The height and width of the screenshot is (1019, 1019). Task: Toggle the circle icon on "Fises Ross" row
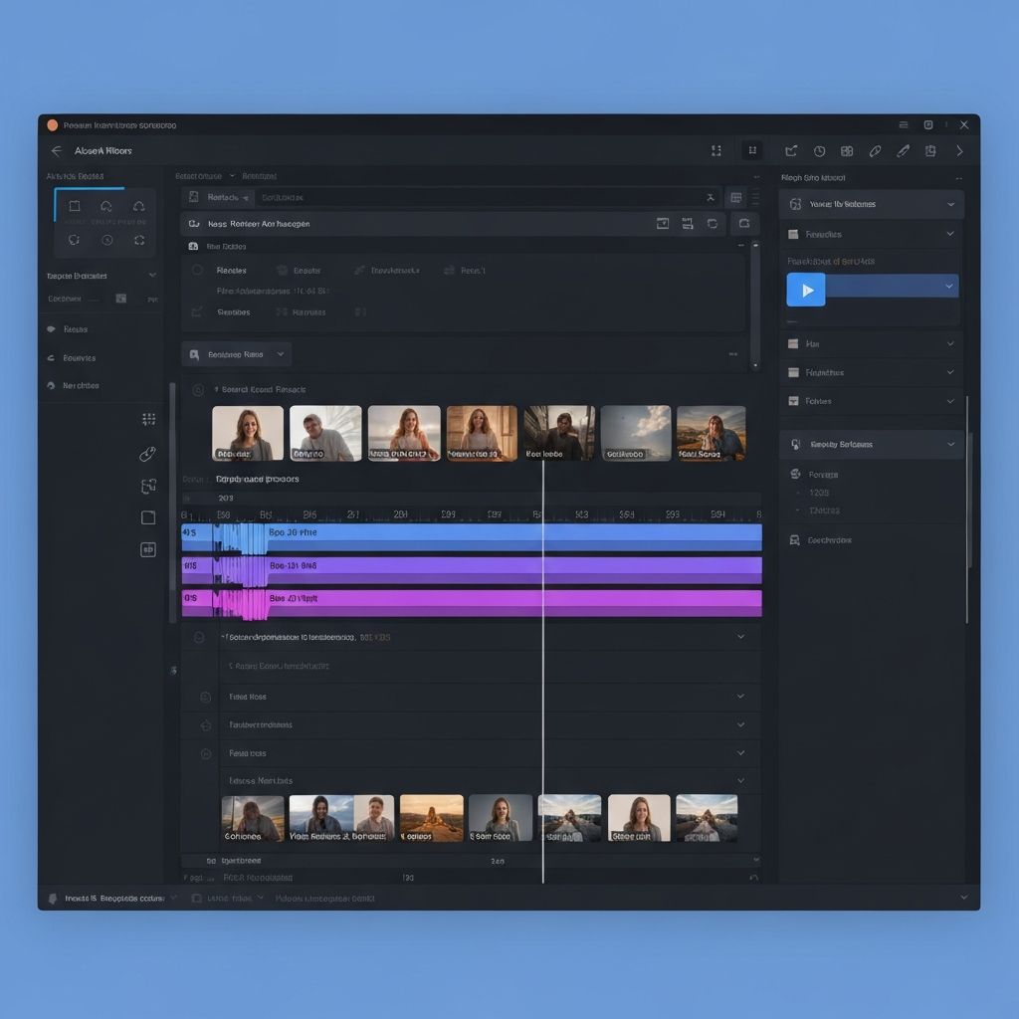tap(205, 697)
